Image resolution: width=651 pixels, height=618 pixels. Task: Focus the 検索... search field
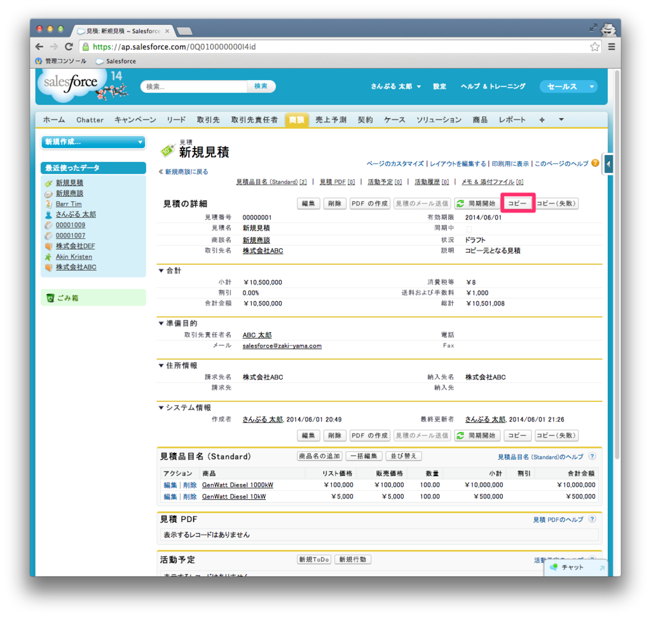pyautogui.click(x=195, y=86)
